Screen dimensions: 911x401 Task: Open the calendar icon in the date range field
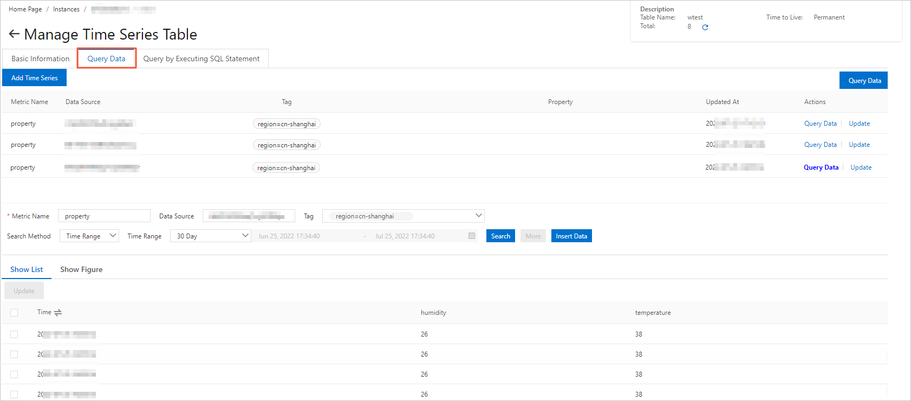point(472,236)
